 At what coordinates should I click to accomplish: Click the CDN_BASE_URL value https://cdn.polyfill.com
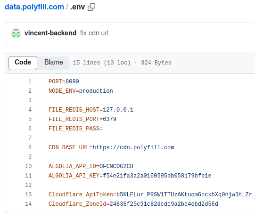[133, 147]
